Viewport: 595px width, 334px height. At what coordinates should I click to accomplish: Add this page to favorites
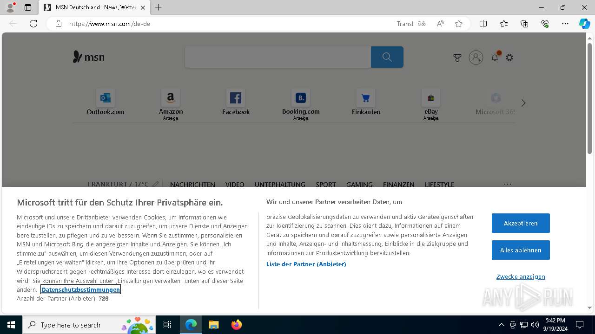click(459, 24)
